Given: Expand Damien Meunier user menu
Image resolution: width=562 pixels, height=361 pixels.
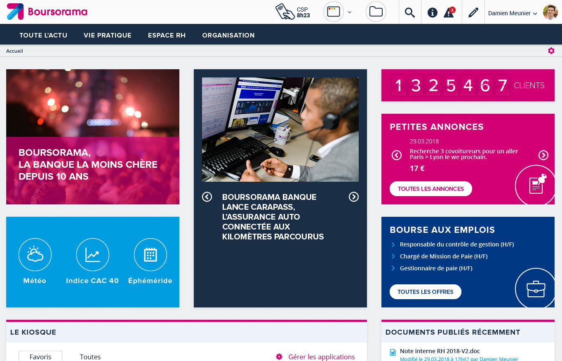Looking at the screenshot, I should click(x=513, y=13).
